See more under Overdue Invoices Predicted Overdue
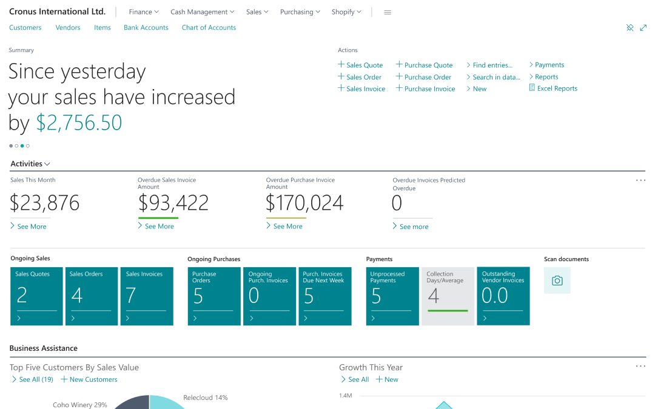 coord(411,226)
